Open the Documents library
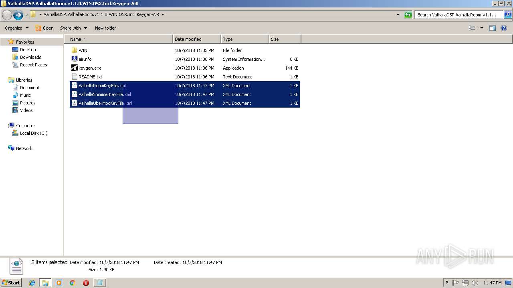Screen dimensions: 513x288 click(30, 88)
